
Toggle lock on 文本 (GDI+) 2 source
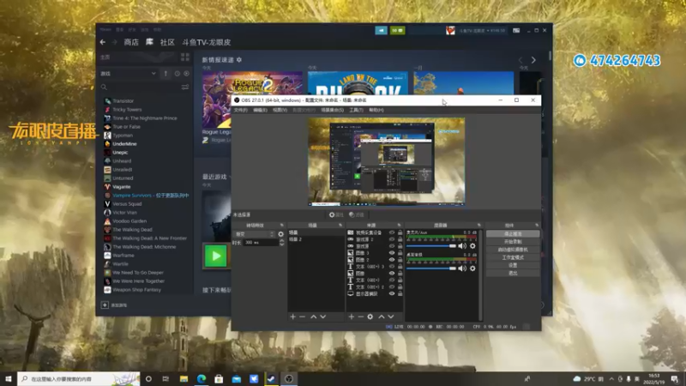400,287
